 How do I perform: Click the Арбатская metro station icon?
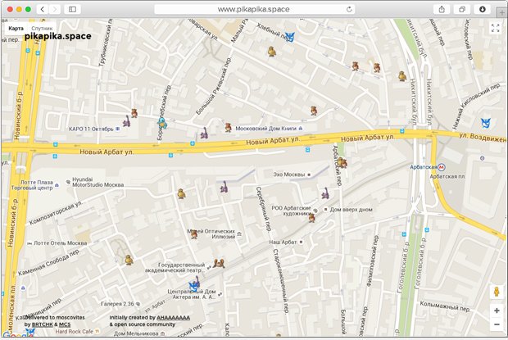(x=442, y=167)
